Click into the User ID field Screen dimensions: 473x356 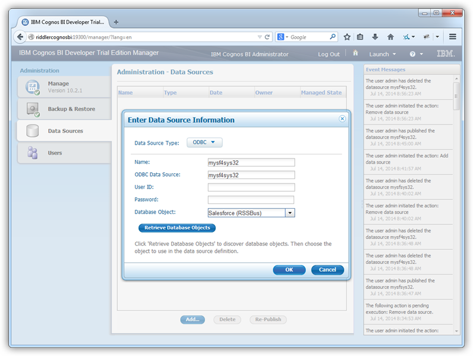point(251,187)
